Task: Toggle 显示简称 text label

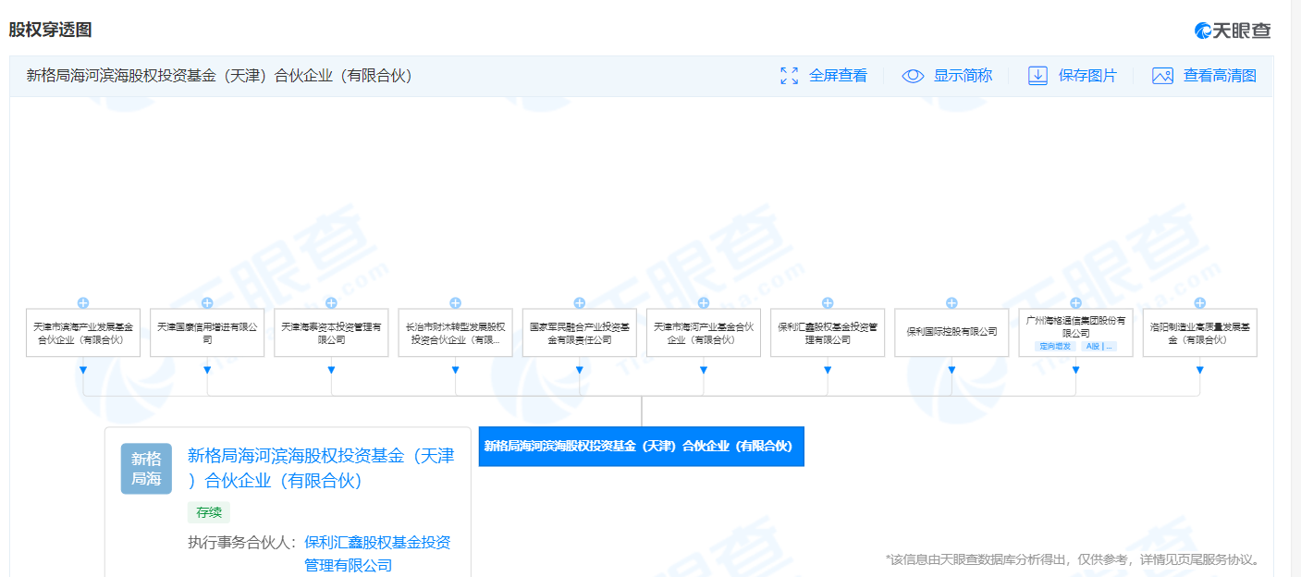Action: click(963, 76)
